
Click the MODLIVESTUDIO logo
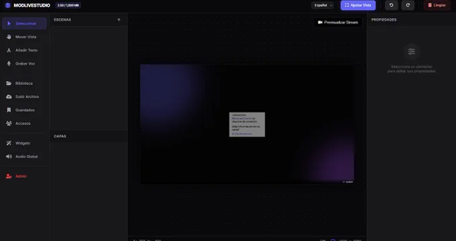(x=27, y=5)
